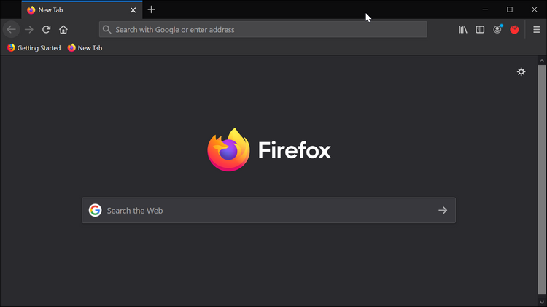Click the forward navigation arrow
Screen dimensions: 547x307
(29, 30)
